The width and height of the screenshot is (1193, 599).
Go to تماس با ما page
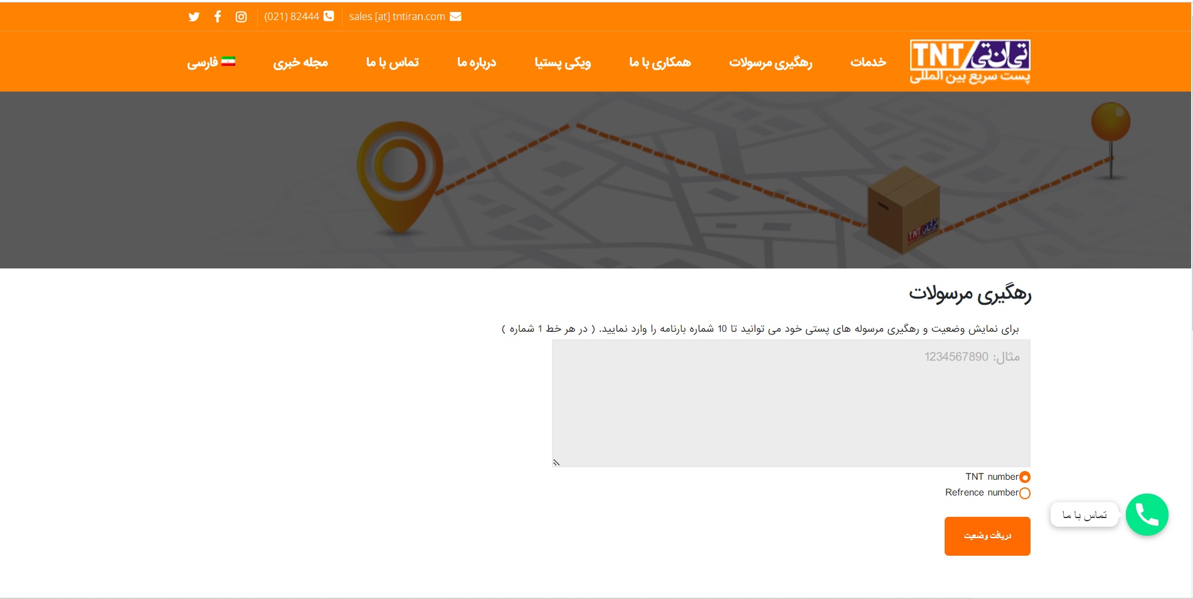point(392,62)
